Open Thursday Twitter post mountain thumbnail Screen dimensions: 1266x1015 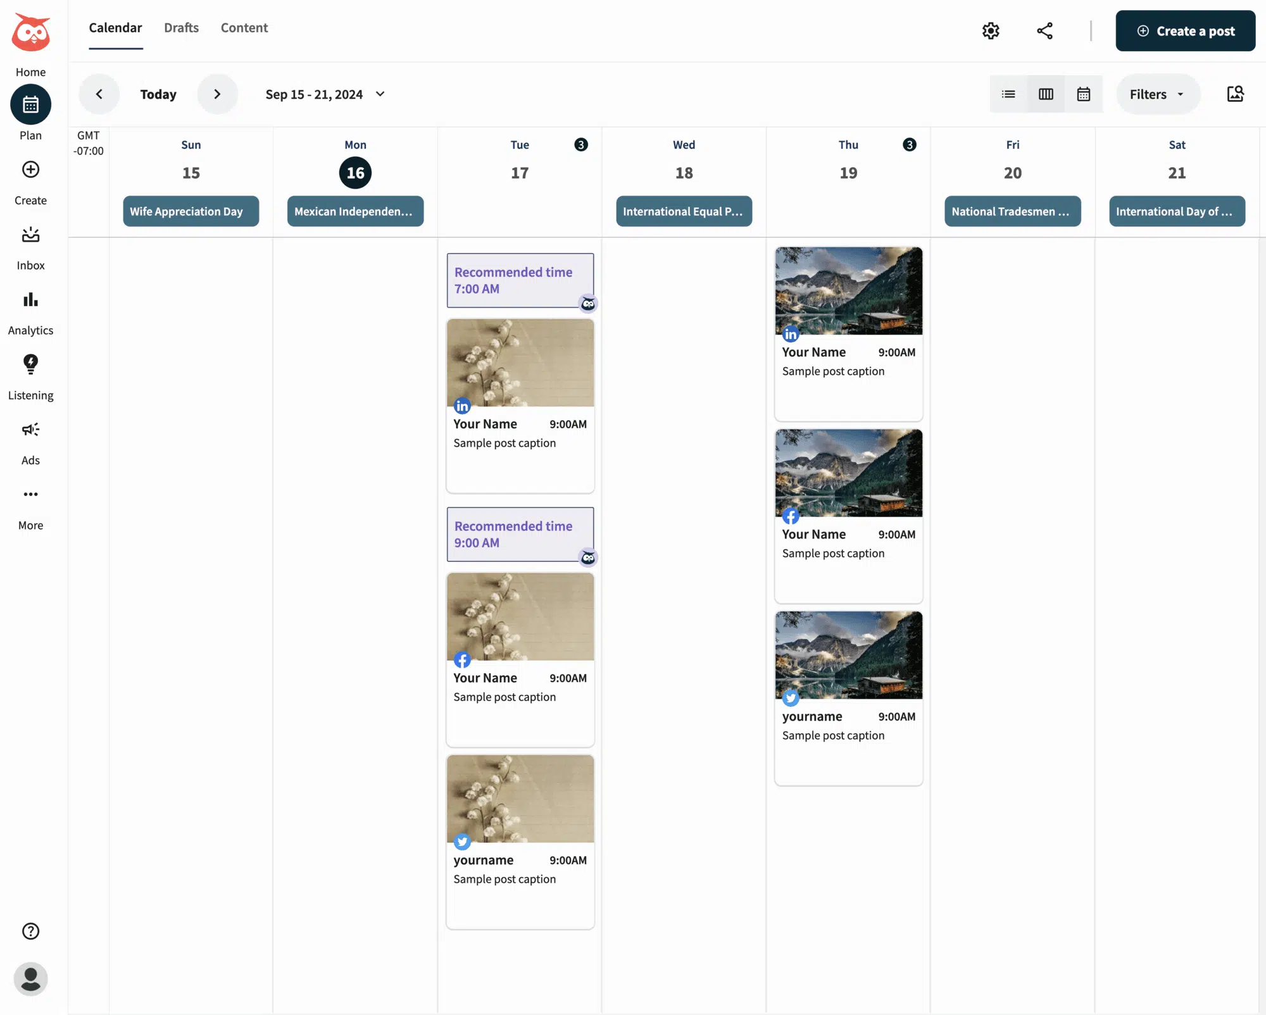click(849, 656)
